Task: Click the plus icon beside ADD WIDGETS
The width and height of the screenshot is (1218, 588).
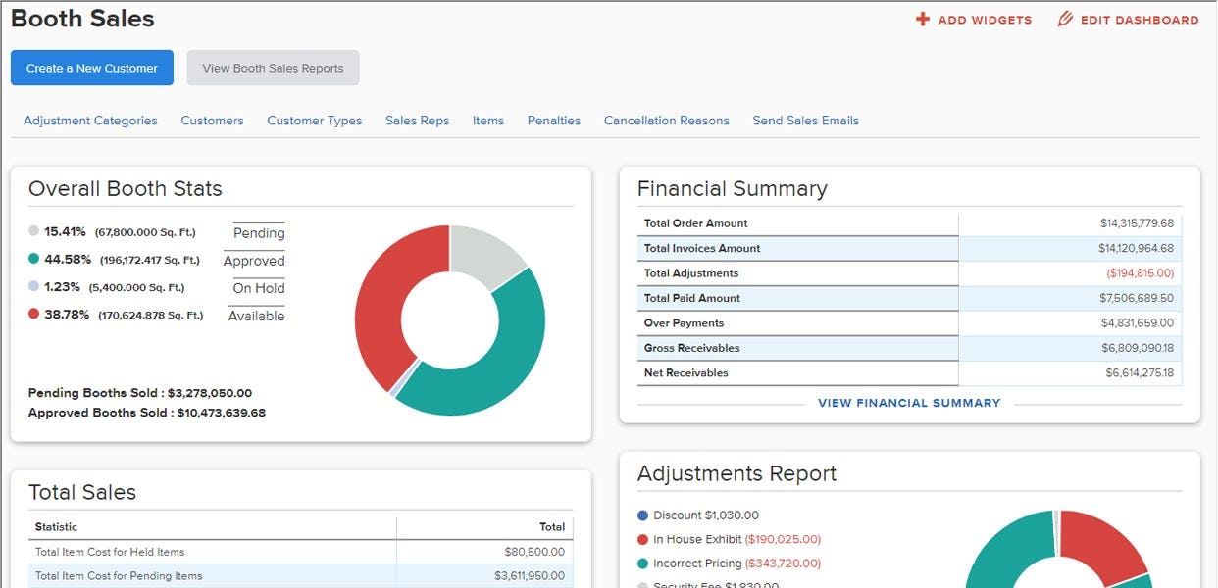Action: [x=923, y=19]
